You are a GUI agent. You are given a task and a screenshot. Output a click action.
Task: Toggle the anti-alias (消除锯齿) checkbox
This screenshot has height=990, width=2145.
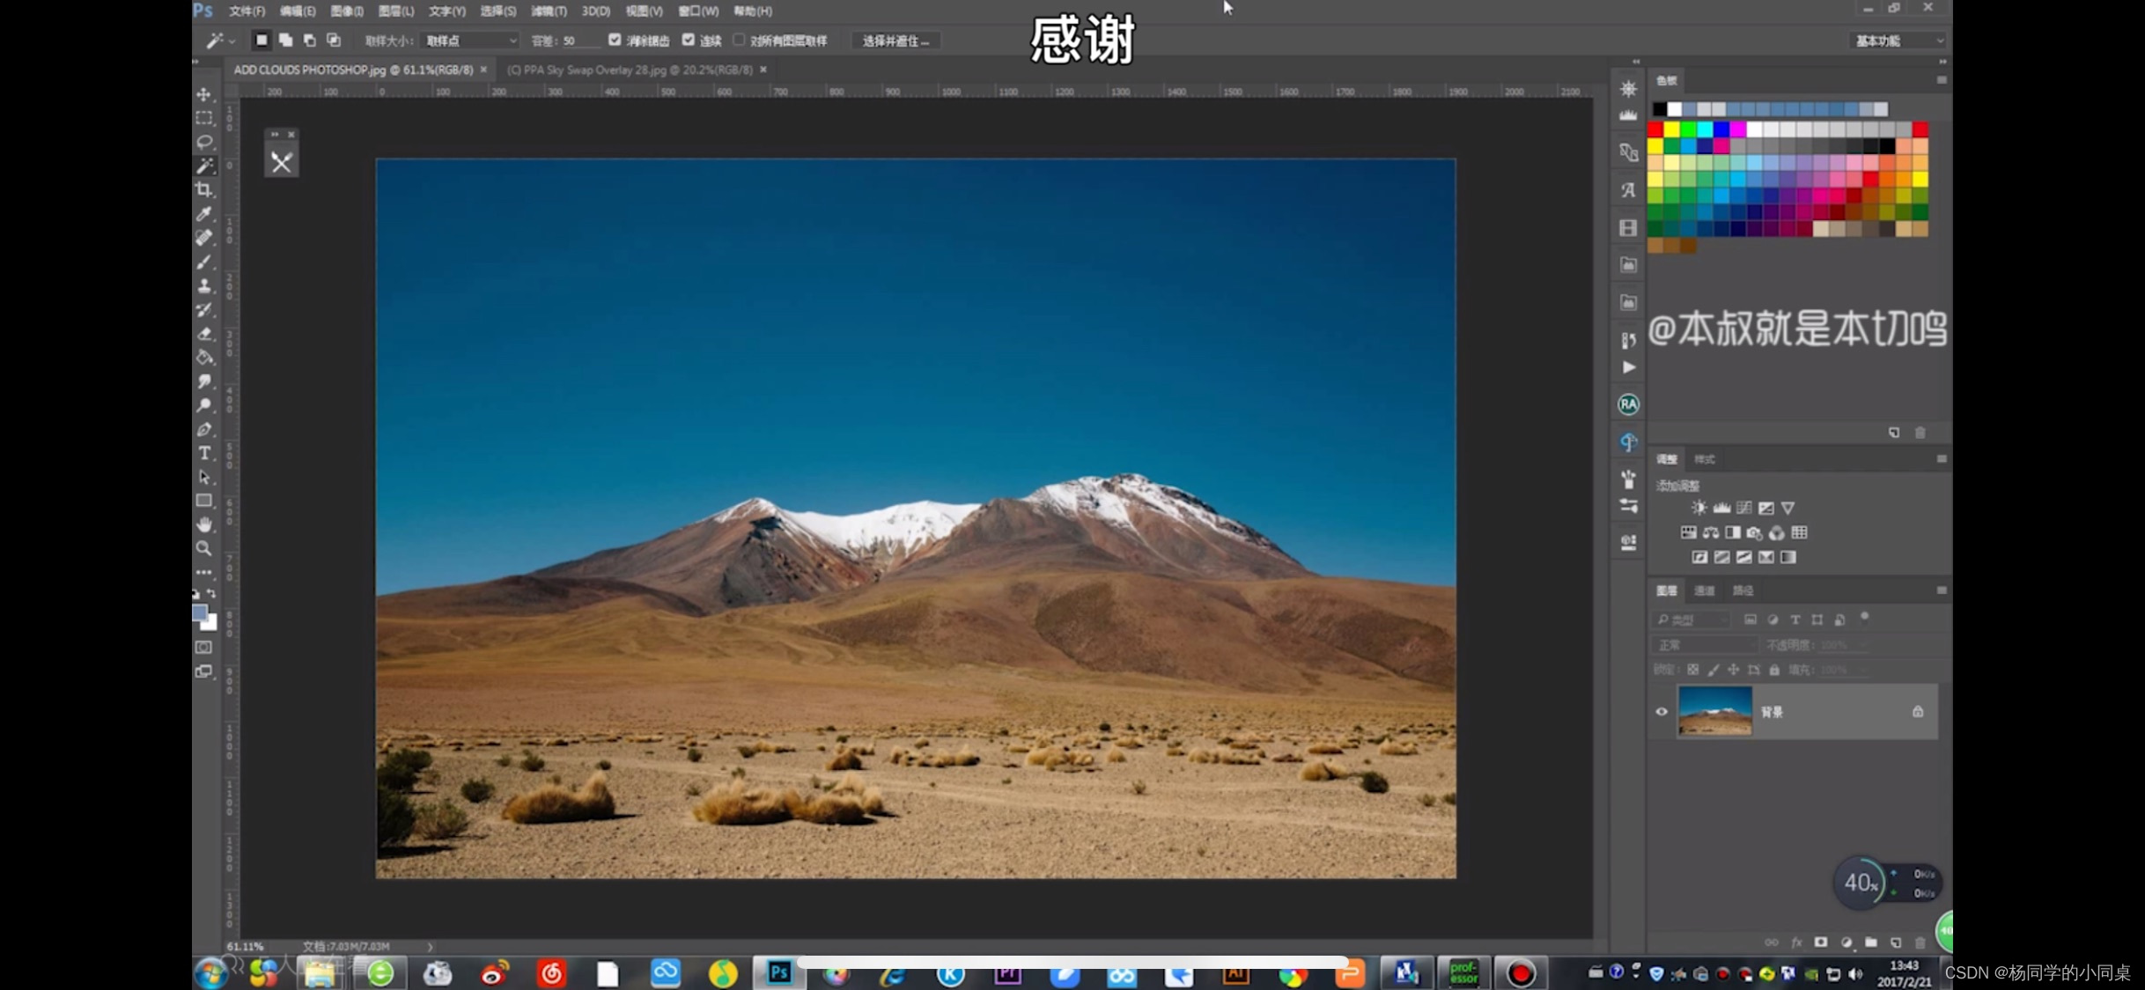click(615, 40)
